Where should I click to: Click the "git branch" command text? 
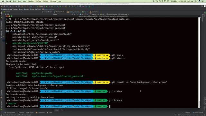(x=115, y=100)
